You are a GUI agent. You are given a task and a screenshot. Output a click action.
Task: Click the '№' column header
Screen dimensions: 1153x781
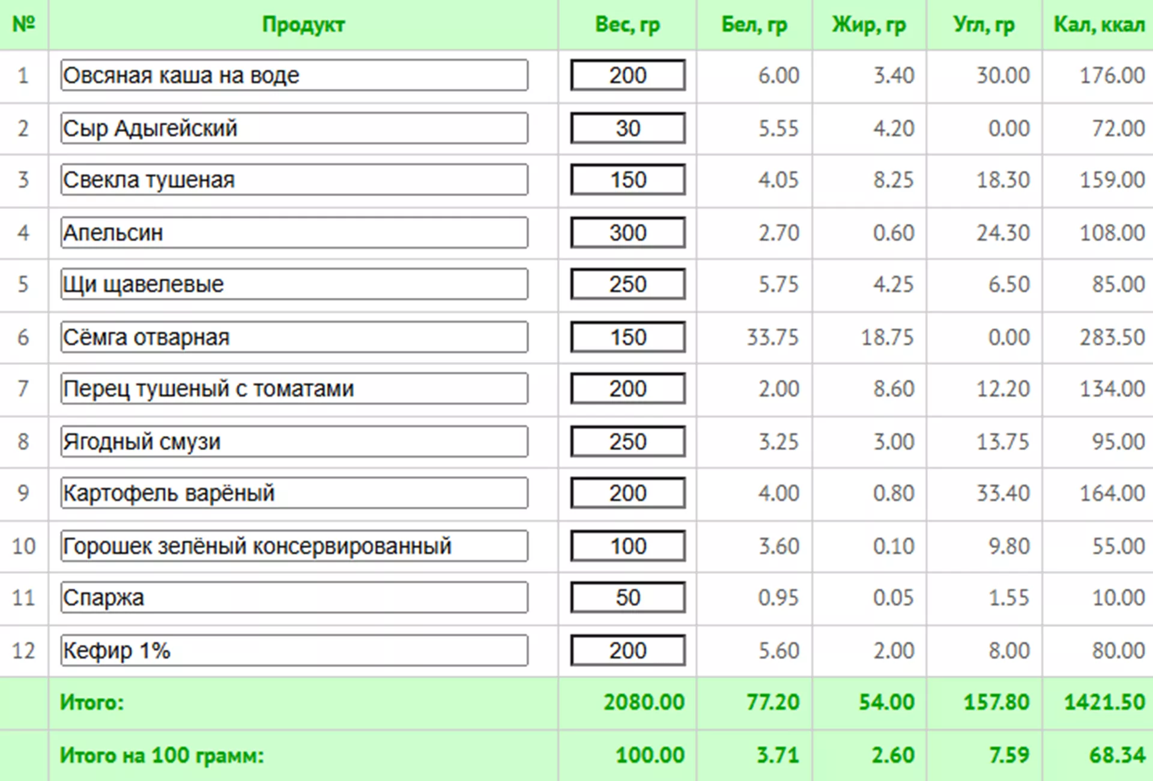pos(24,24)
